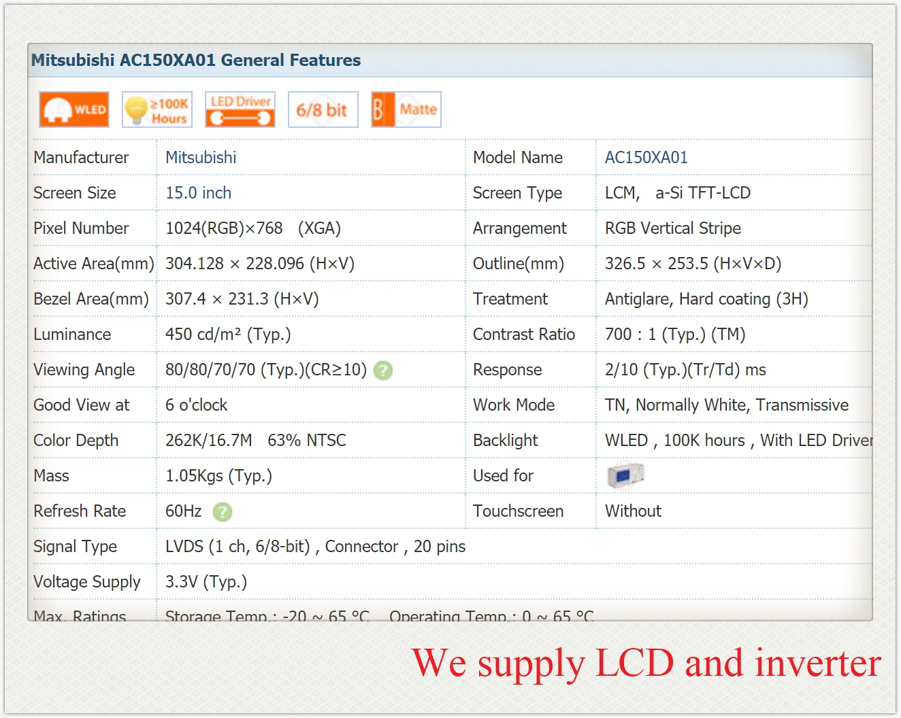This screenshot has width=901, height=718.
Task: Click the Signal Type LVDS value cell
Action: click(x=514, y=547)
